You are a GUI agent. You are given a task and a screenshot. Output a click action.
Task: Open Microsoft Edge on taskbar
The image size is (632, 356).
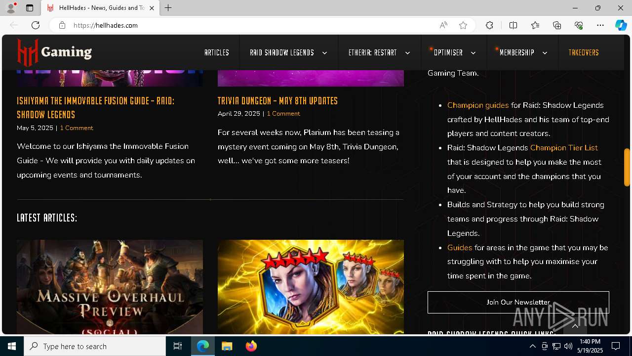(x=203, y=346)
